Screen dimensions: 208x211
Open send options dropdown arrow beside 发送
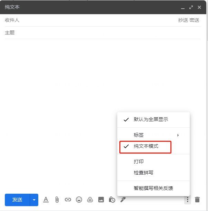click(34, 200)
